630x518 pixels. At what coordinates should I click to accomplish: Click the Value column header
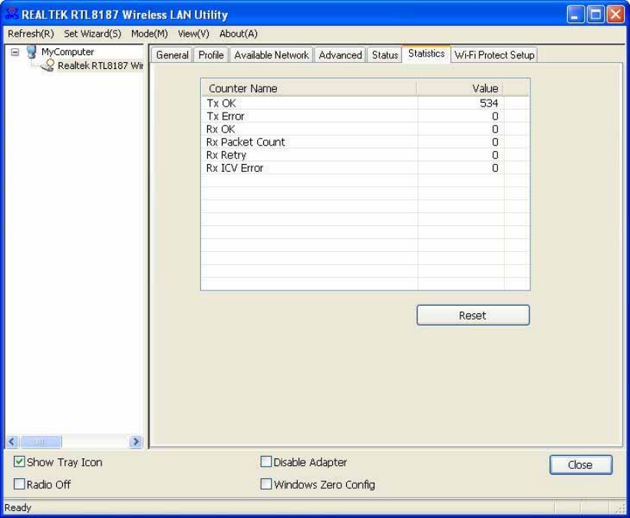460,88
